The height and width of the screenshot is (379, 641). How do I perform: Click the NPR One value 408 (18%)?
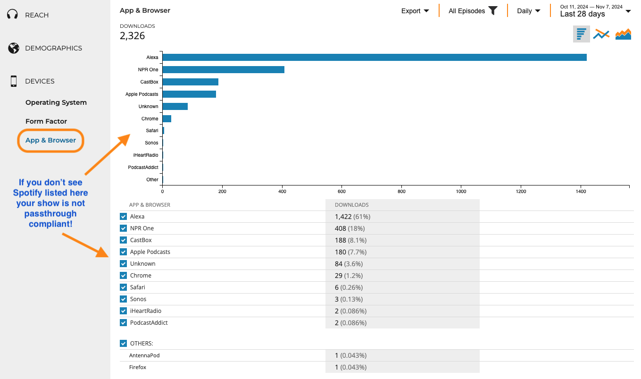coord(350,228)
